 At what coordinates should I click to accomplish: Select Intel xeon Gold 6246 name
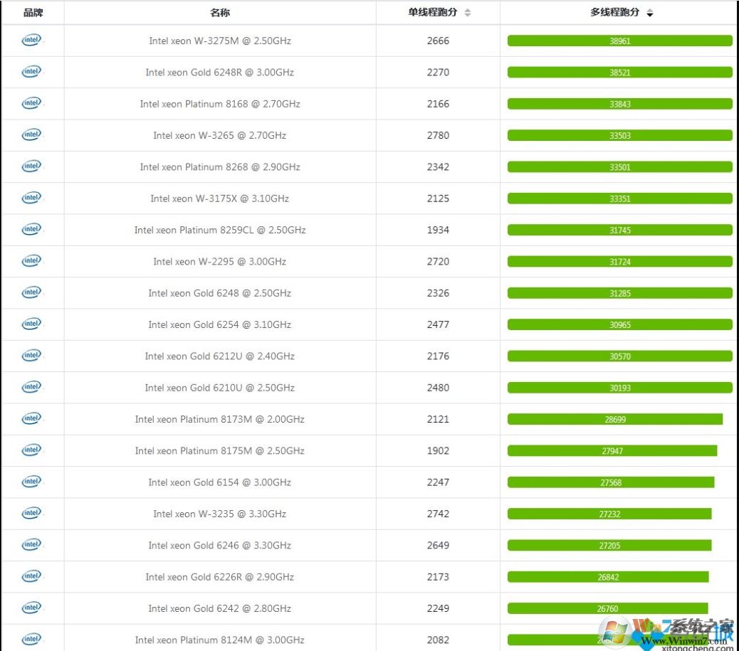219,546
